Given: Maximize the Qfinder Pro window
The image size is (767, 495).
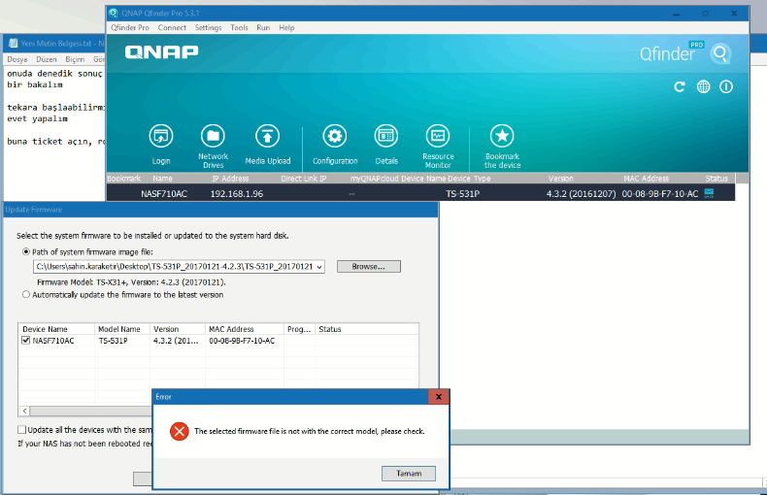Looking at the screenshot, I should (706, 14).
